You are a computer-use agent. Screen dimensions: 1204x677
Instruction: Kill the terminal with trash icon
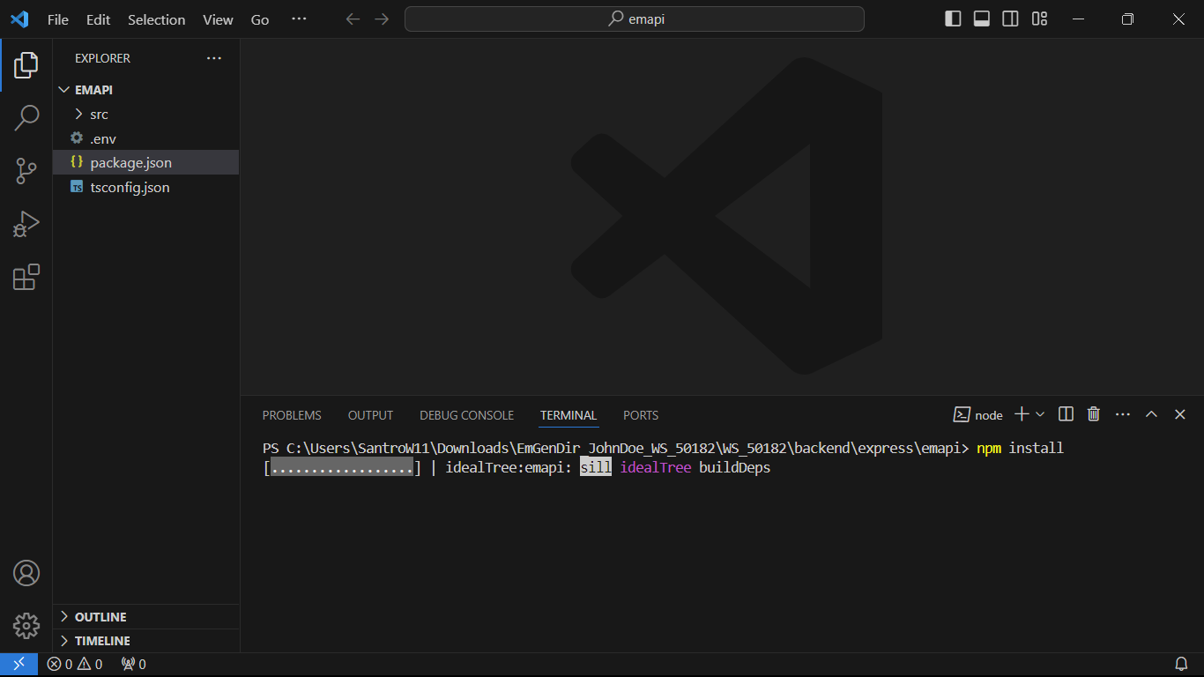click(x=1094, y=414)
